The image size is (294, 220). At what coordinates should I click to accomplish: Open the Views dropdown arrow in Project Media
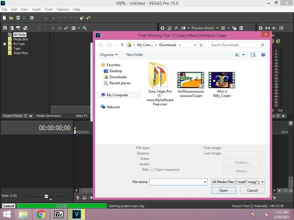click(79, 28)
